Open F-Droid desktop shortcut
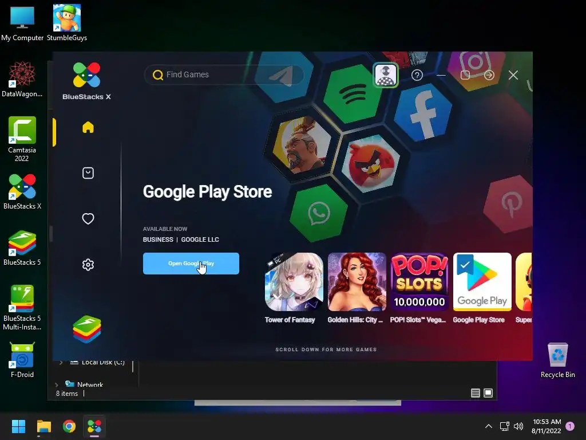This screenshot has width=586, height=440. pyautogui.click(x=22, y=360)
